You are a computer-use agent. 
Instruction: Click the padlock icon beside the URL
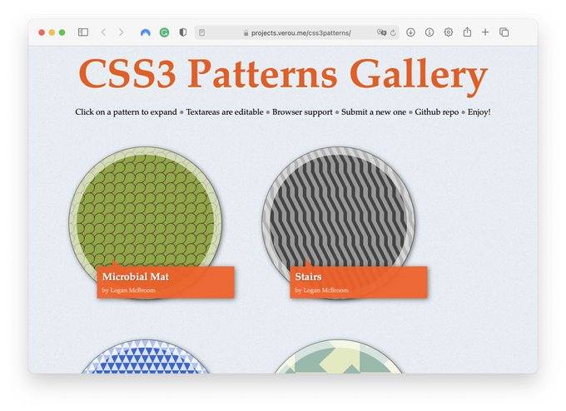click(x=246, y=32)
